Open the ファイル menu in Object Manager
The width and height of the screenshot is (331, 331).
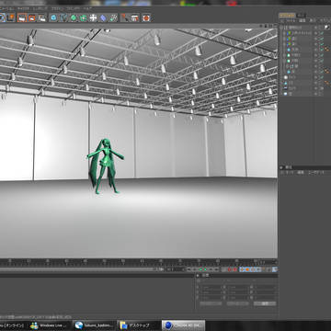click(290, 20)
